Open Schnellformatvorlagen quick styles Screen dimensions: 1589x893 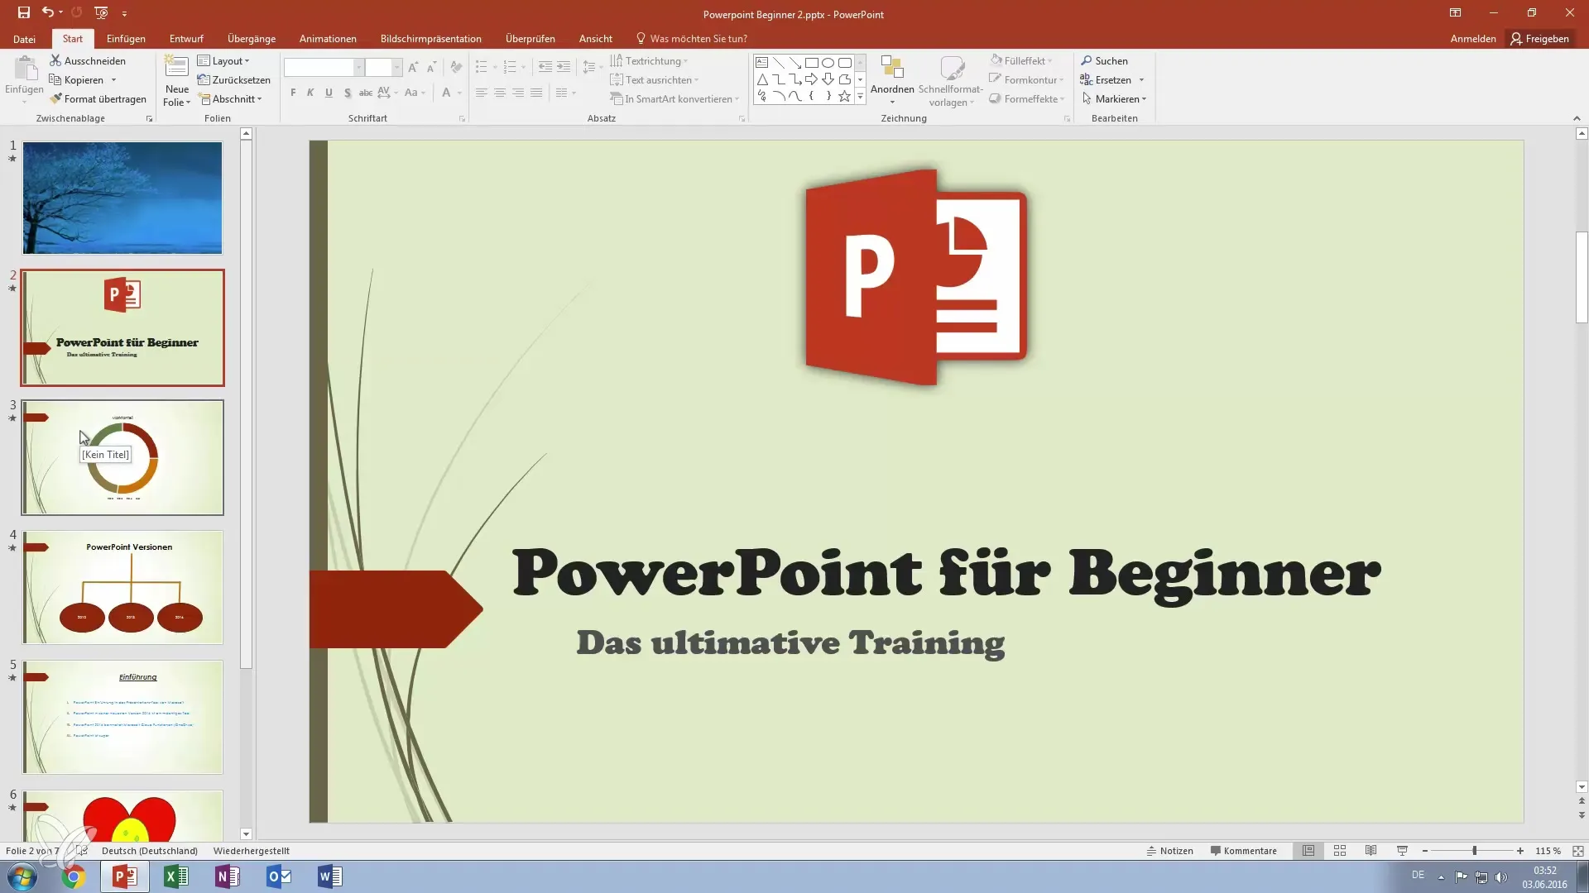[x=951, y=80]
